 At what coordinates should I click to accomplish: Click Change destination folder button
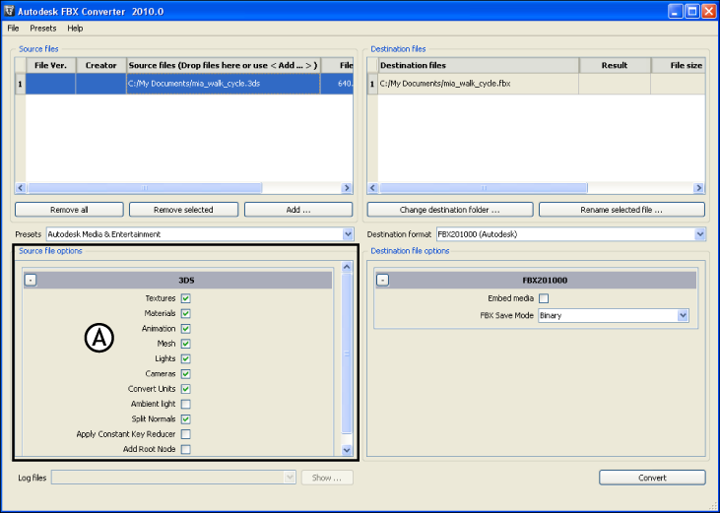[x=450, y=210]
